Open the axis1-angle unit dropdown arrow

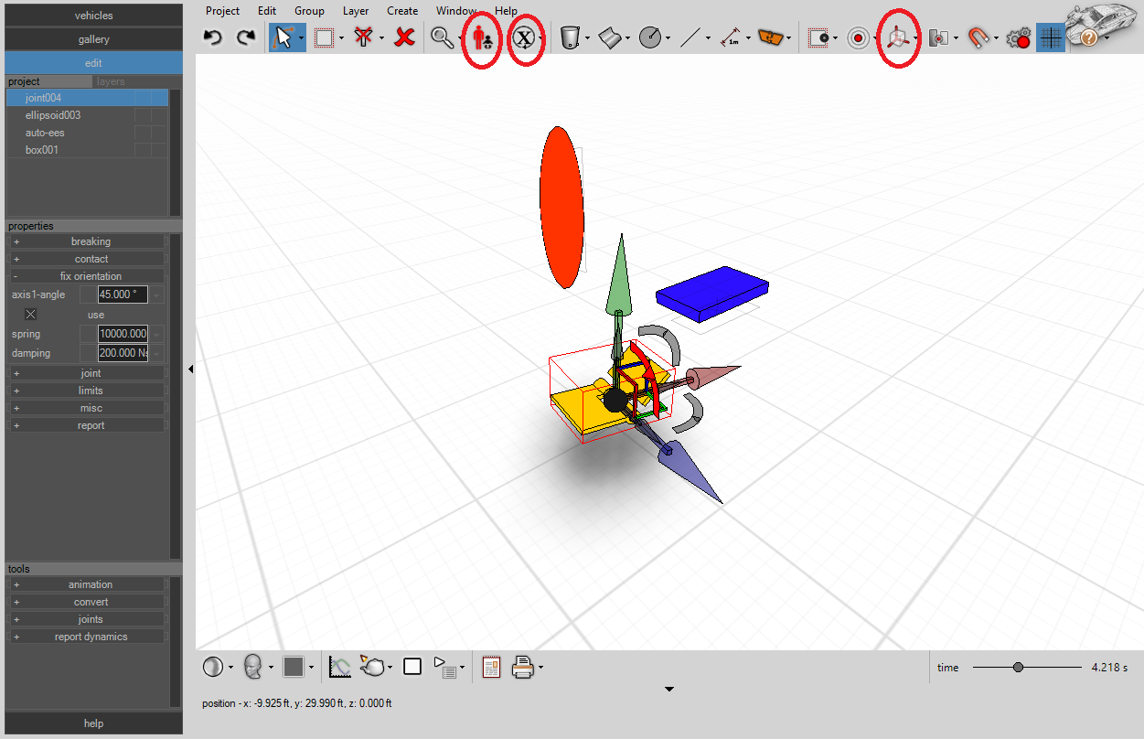click(157, 295)
